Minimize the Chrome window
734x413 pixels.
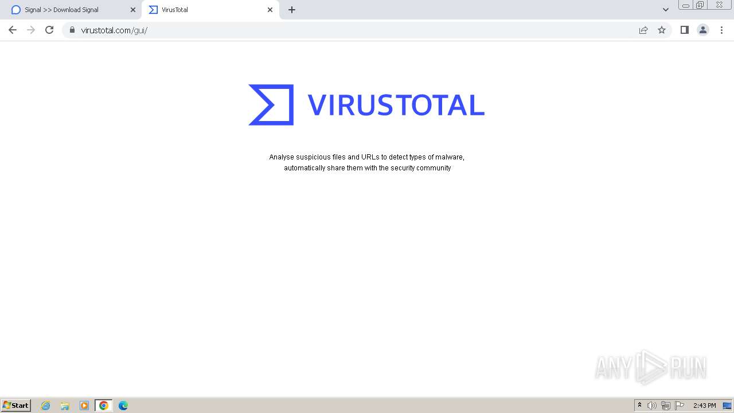click(685, 5)
